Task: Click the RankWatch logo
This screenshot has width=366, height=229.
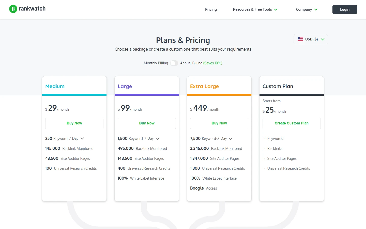Action: point(27,9)
